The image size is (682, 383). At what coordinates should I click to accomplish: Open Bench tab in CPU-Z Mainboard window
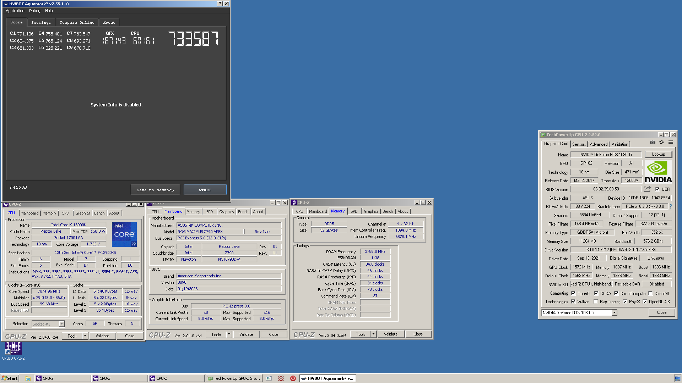243,212
